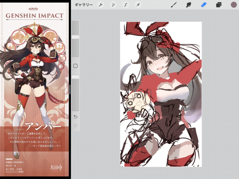The image size is (239, 179).
Task: Redo the last undone stroke
Action: 76,126
